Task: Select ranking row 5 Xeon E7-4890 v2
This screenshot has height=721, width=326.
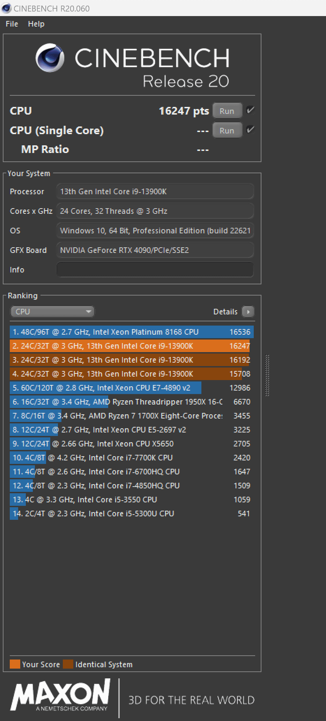Action: pyautogui.click(x=132, y=388)
